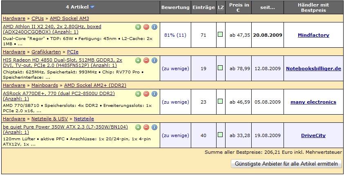Select the entries count 19
Viewport: 344px width, 175px height.
coord(203,69)
